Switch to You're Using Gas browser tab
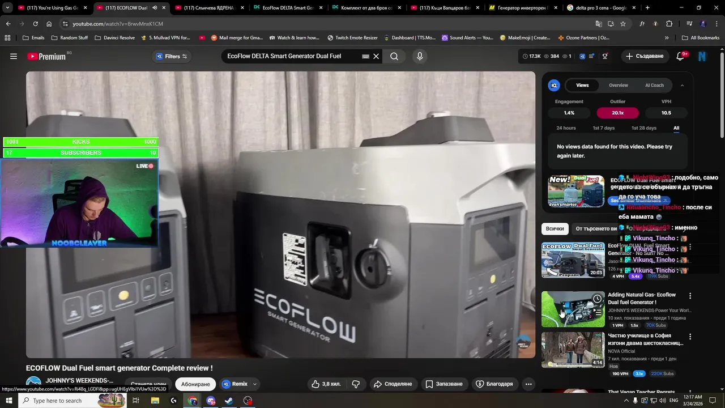This screenshot has height=408, width=725. pyautogui.click(x=52, y=8)
